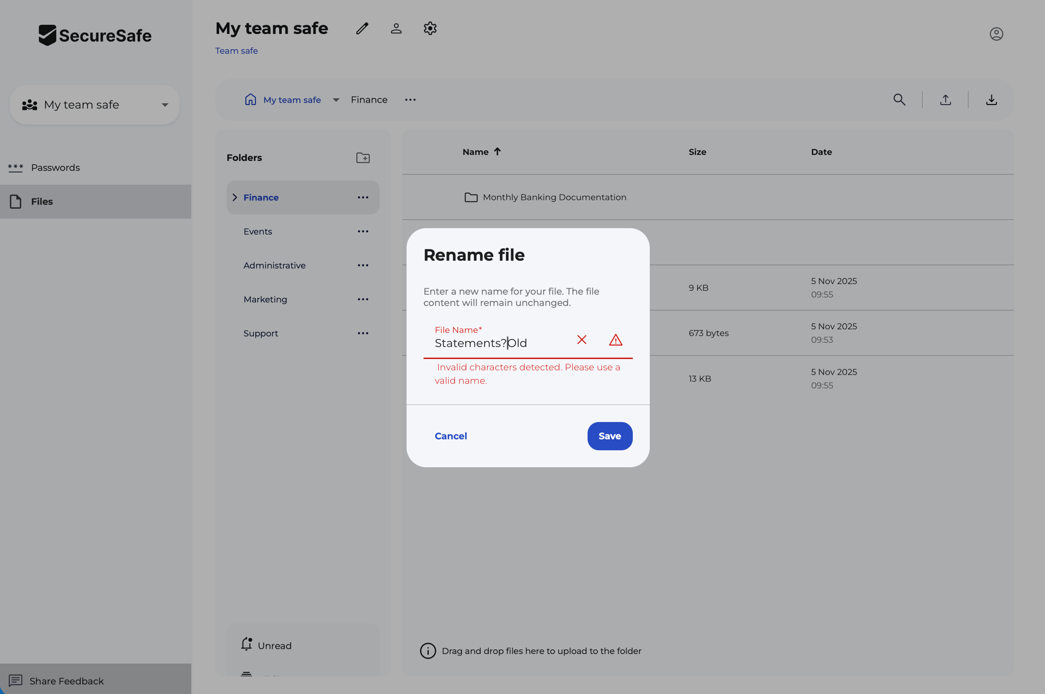Expand the Finance folder chevron
The height and width of the screenshot is (694, 1045).
pyautogui.click(x=234, y=197)
